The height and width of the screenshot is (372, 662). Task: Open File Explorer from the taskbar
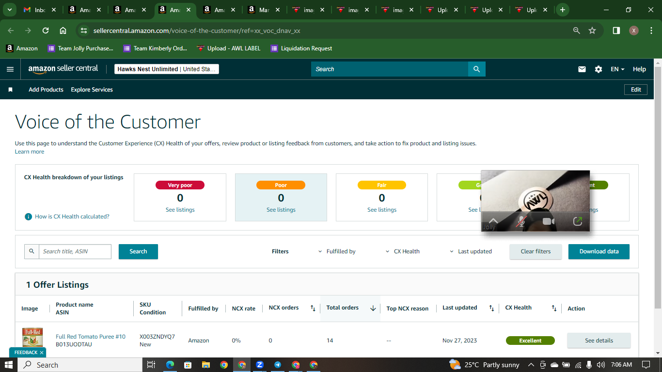pos(206,365)
